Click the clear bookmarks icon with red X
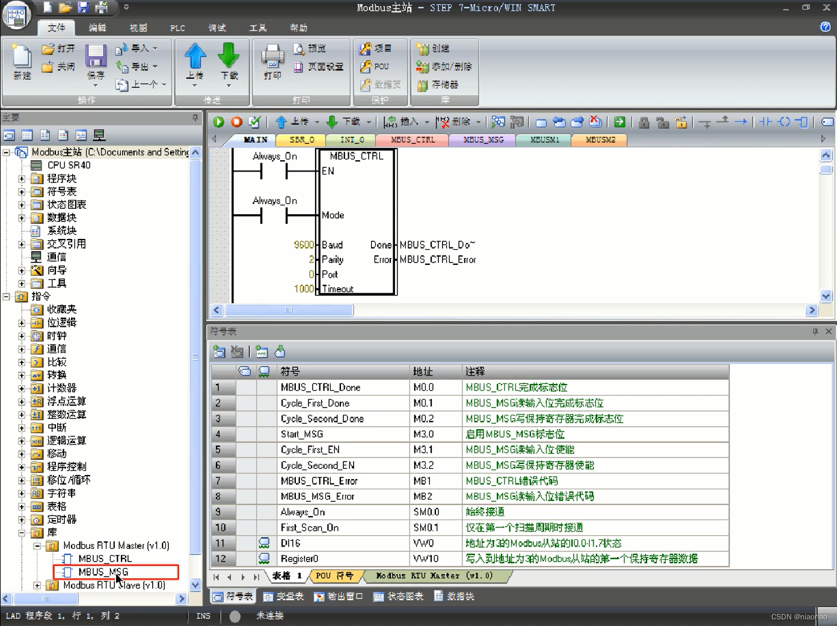The width and height of the screenshot is (837, 626). click(595, 122)
